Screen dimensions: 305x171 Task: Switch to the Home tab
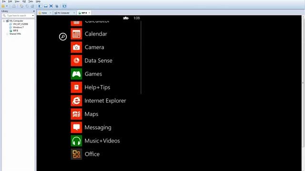44,13
